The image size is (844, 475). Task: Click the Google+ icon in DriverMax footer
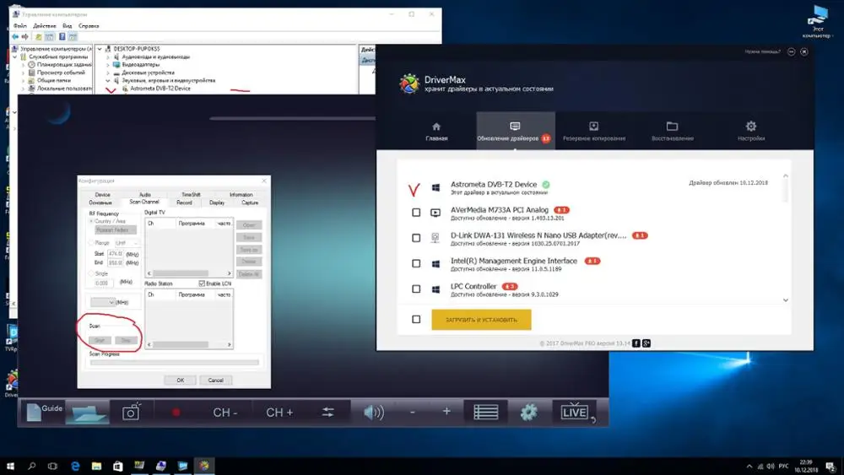coord(647,343)
